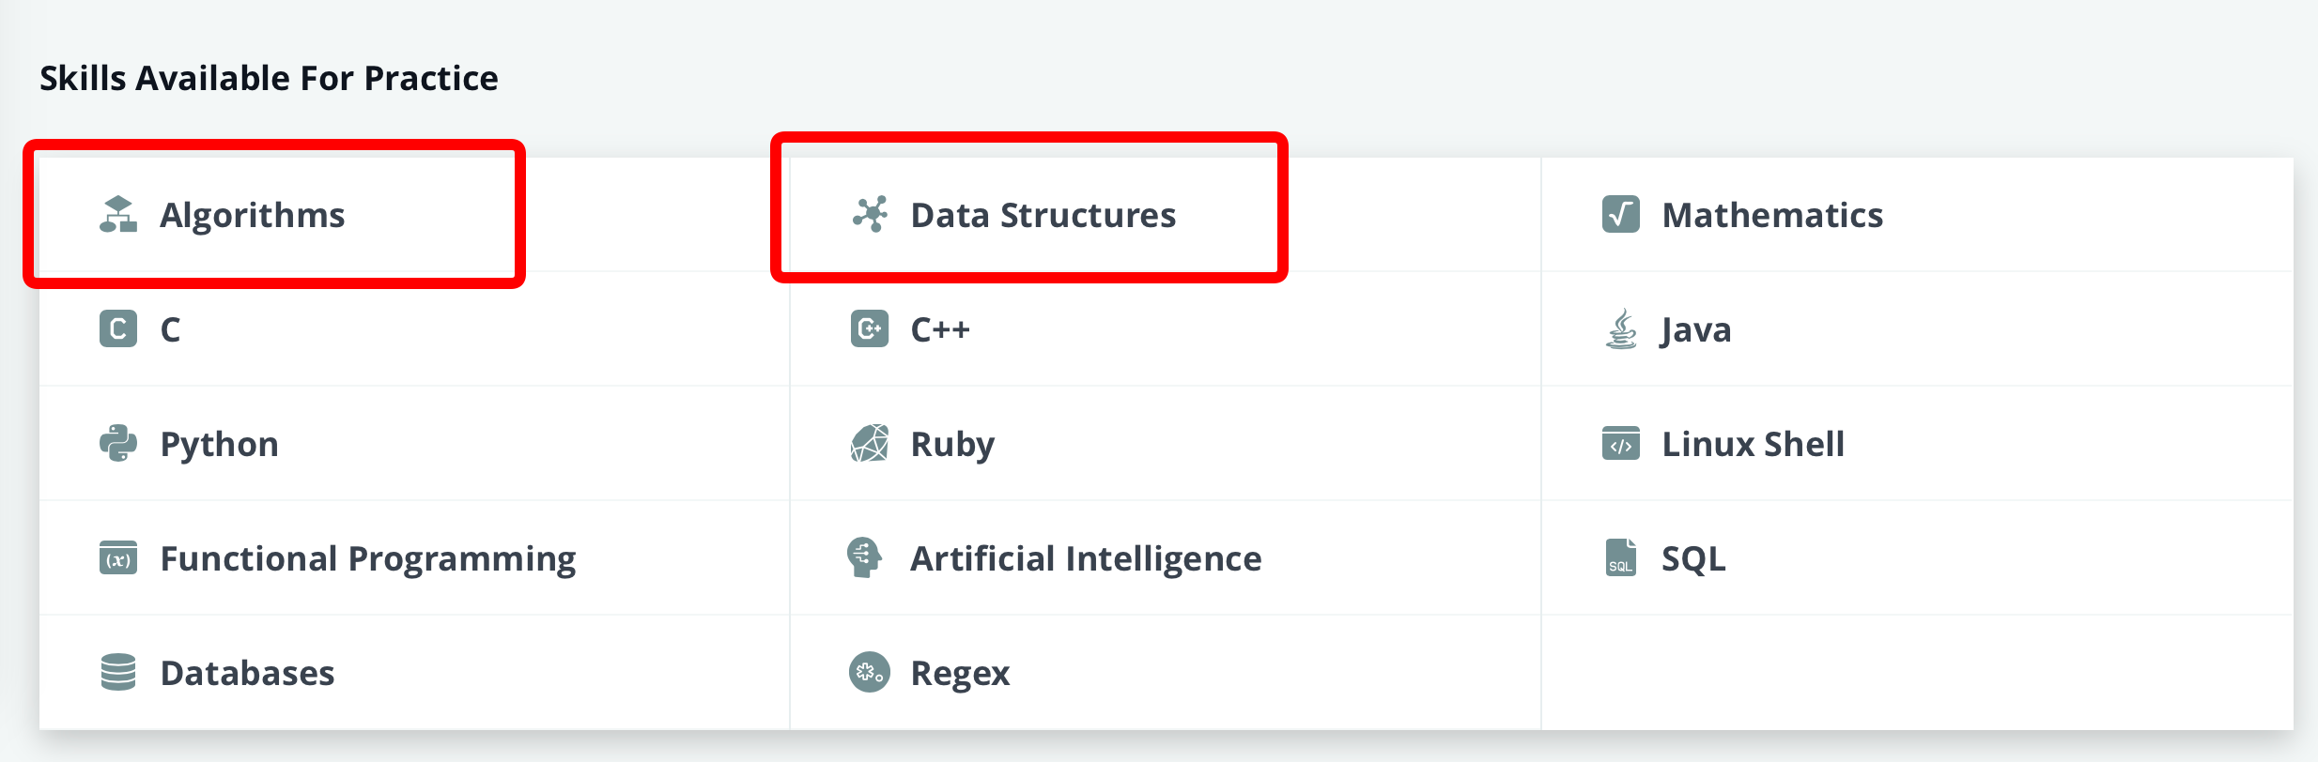Click the Ruby gem icon
Screen dimensions: 2318x762
tap(870, 444)
